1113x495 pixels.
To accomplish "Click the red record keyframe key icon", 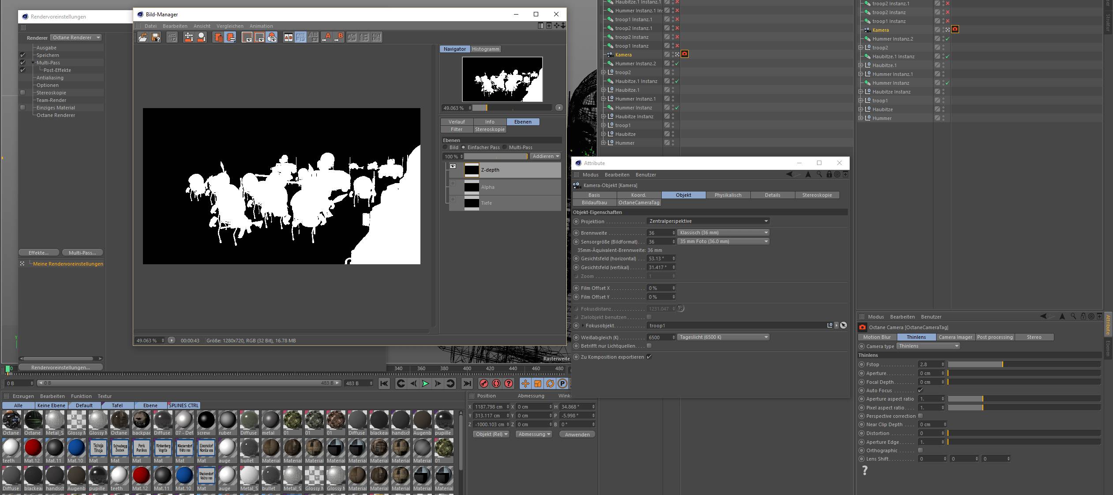I will (x=484, y=383).
